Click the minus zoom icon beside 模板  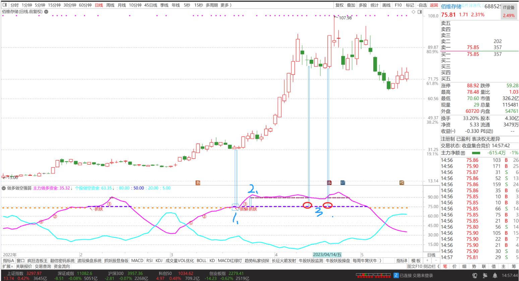click(x=436, y=261)
